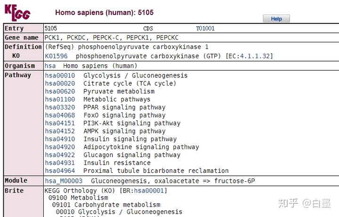
Task: Open module hsa_M00003 link
Action: pyautogui.click(x=64, y=181)
